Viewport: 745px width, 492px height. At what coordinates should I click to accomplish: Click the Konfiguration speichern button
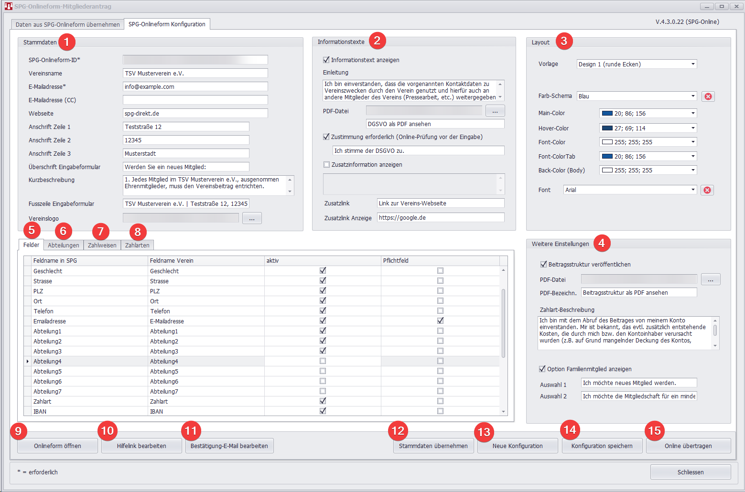pos(602,446)
